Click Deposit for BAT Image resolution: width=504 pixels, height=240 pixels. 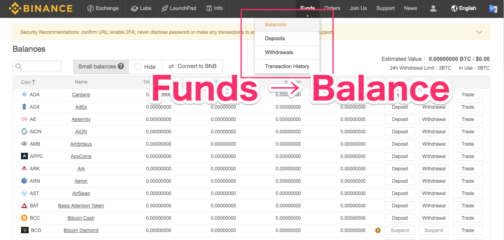pyautogui.click(x=400, y=206)
